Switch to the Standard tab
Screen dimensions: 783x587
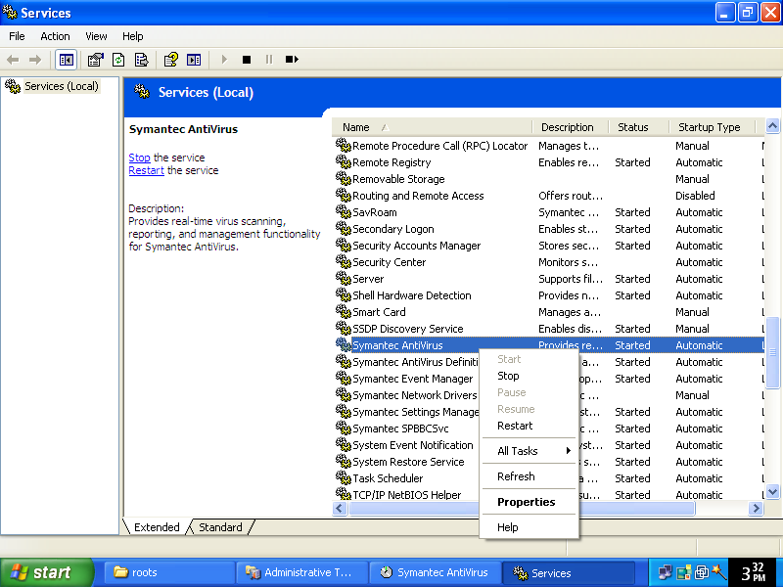(x=220, y=527)
